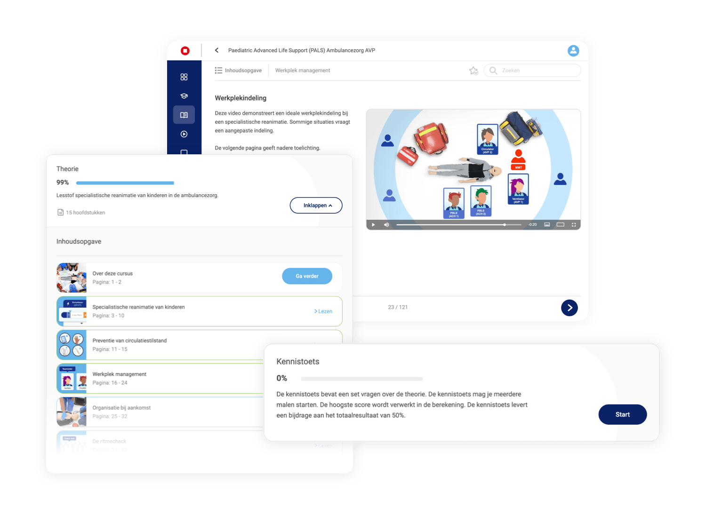Viewport: 706px width, 508px height.
Task: Click the page counter 23 / 121
Action: click(398, 307)
